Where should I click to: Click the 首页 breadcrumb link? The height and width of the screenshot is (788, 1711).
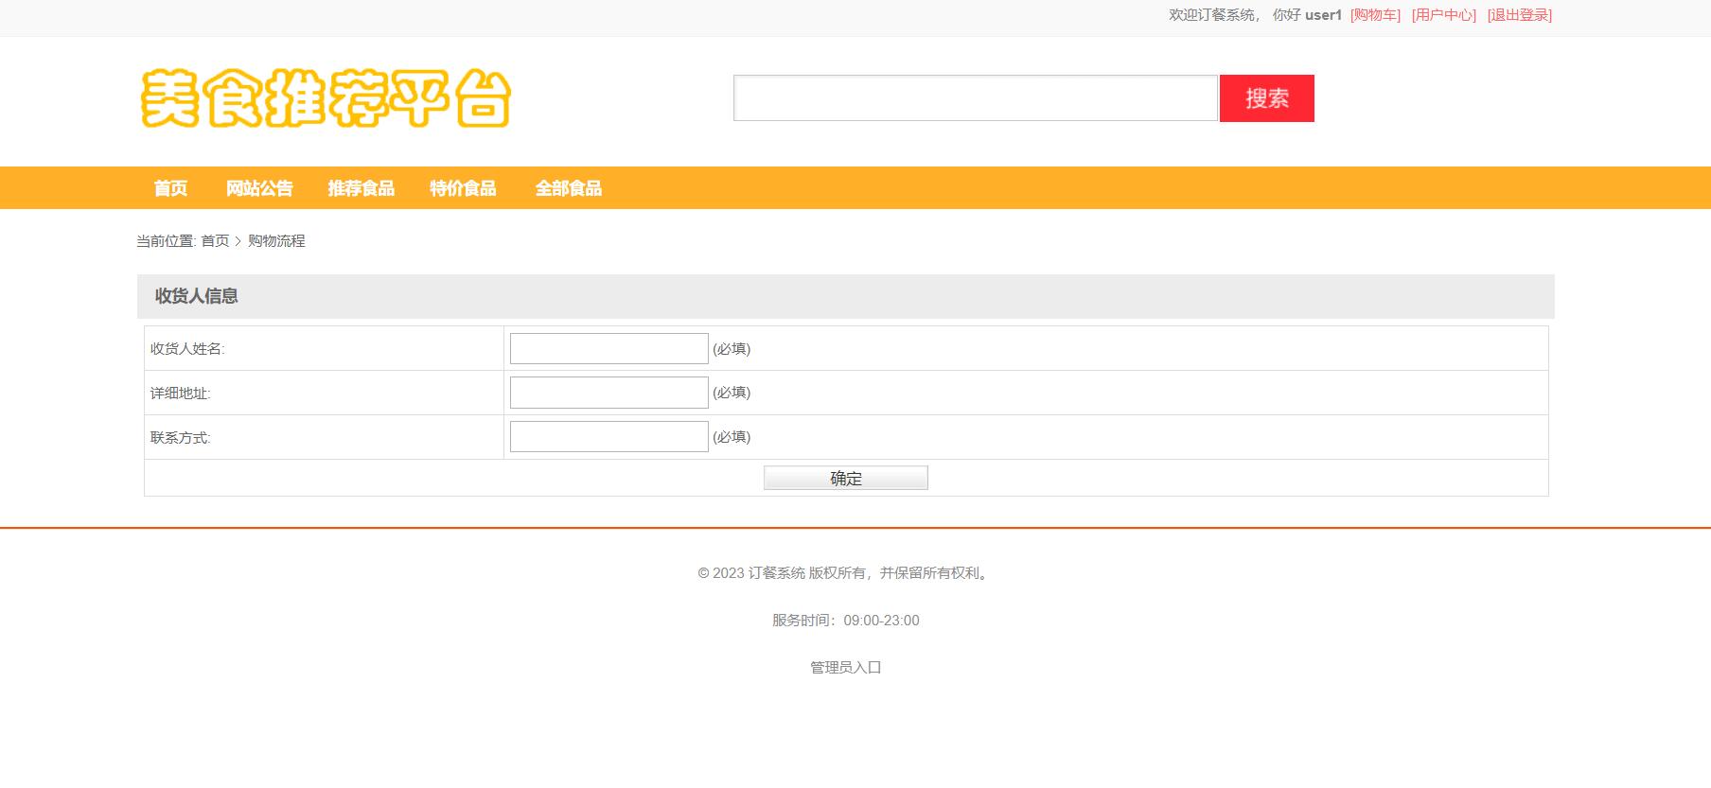(x=215, y=241)
